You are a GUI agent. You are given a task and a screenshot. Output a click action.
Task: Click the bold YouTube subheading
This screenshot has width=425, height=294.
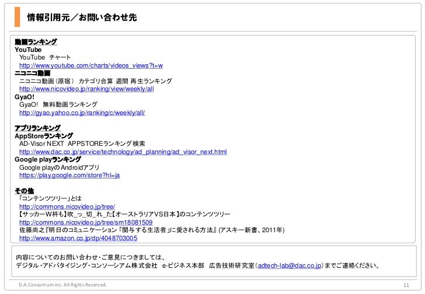click(28, 50)
